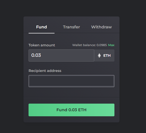Open the ETH token selector
The width and height of the screenshot is (146, 133).
coord(104,55)
